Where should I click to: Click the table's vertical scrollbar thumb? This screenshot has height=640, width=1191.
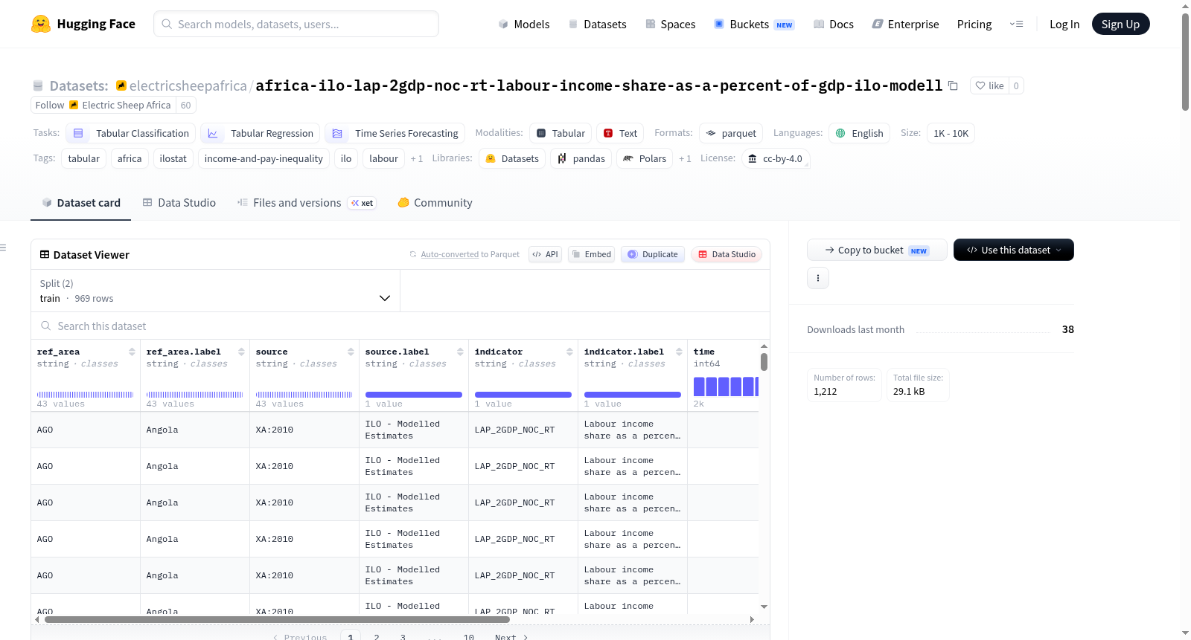[764, 362]
